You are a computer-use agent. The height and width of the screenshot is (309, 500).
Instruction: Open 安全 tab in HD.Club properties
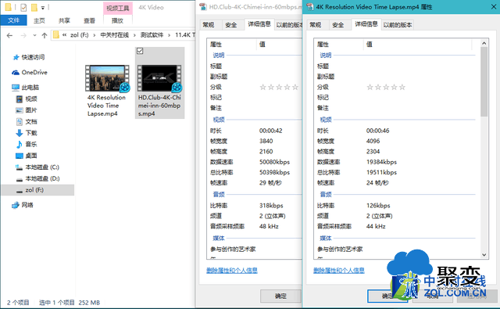pyautogui.click(x=231, y=25)
